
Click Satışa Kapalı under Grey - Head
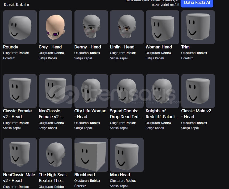[x=48, y=58]
